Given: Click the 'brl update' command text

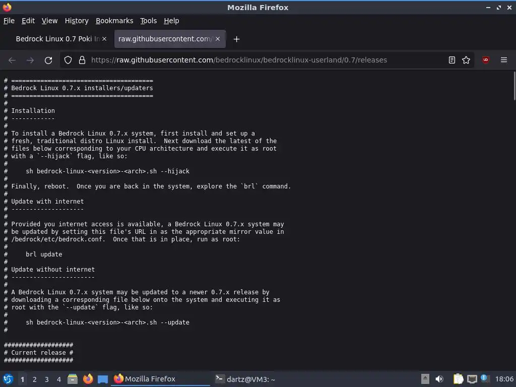Looking at the screenshot, I should tap(44, 254).
